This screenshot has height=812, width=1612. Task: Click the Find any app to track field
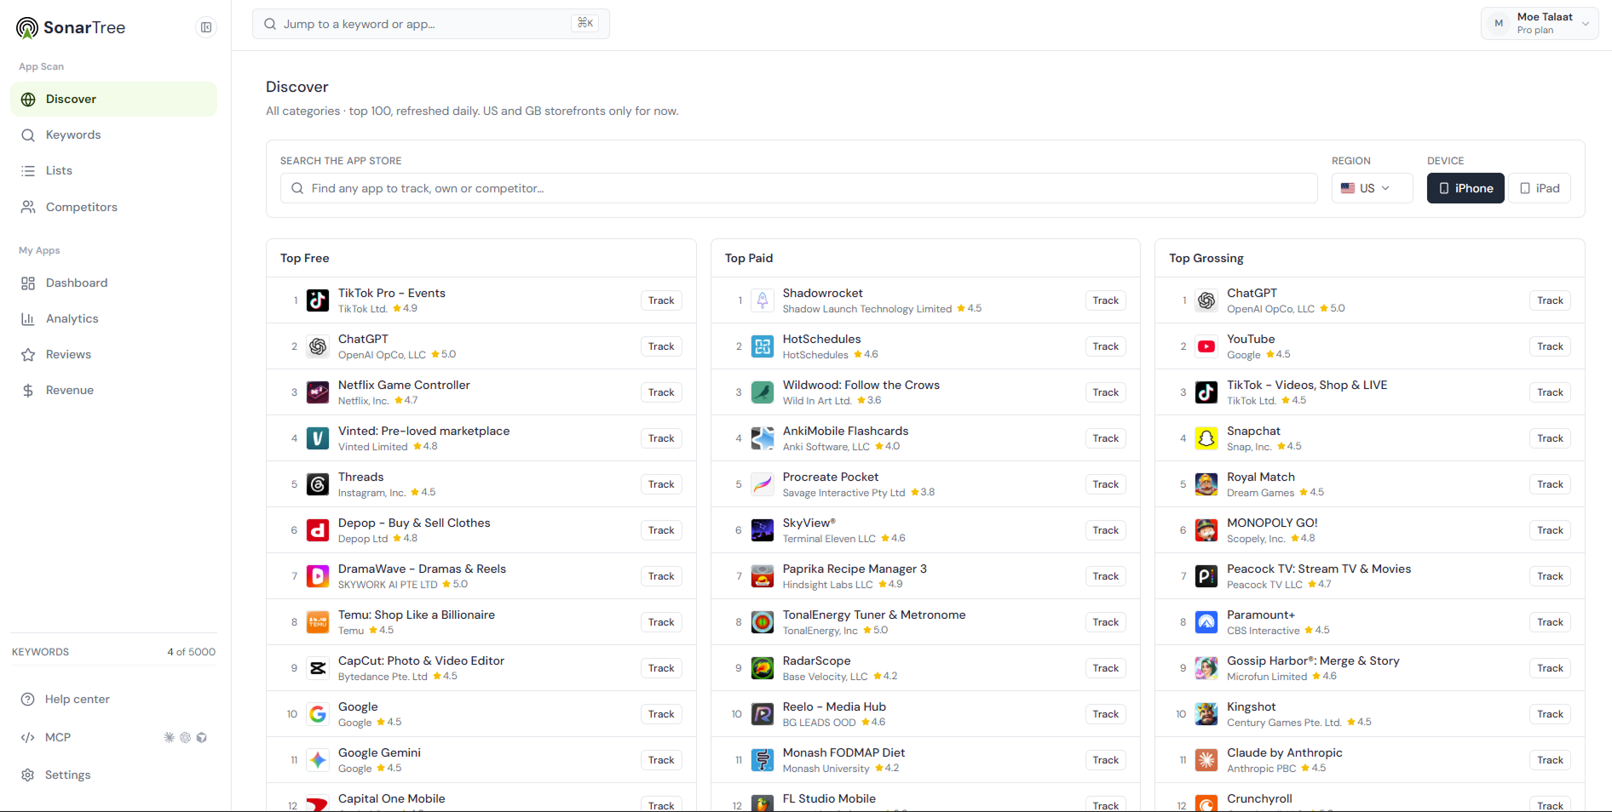[x=798, y=188]
